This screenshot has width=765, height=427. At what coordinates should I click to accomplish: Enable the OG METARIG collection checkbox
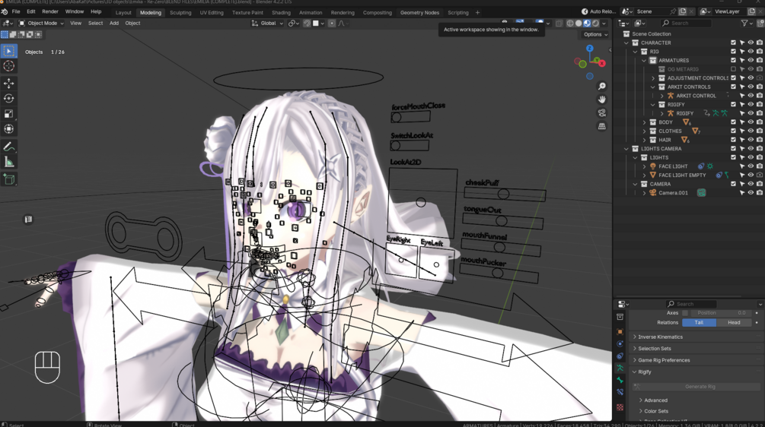click(x=733, y=69)
